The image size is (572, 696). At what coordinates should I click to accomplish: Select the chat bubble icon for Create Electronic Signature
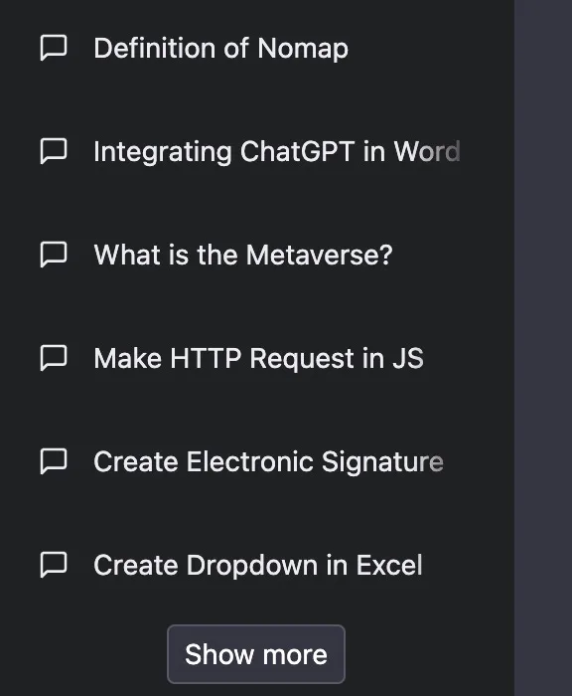54,461
